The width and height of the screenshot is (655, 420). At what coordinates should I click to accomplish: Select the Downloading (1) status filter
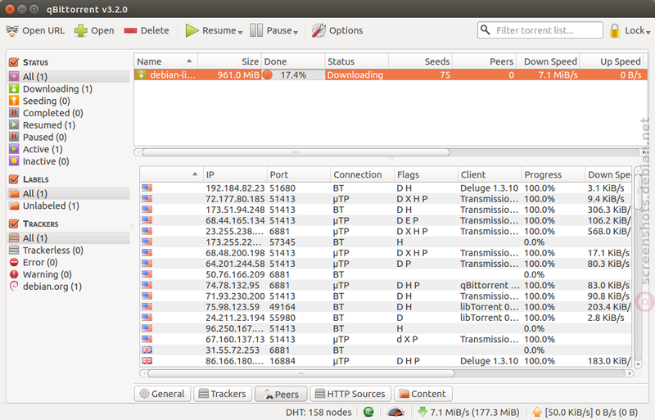(x=57, y=88)
